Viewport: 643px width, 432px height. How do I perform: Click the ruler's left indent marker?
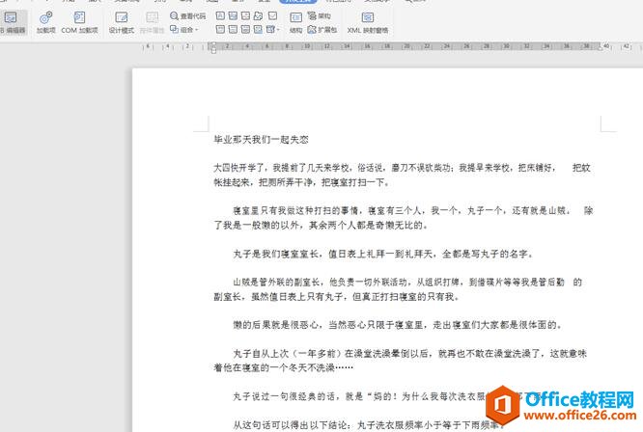213,51
